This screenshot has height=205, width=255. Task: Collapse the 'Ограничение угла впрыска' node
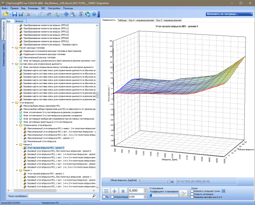17,125
